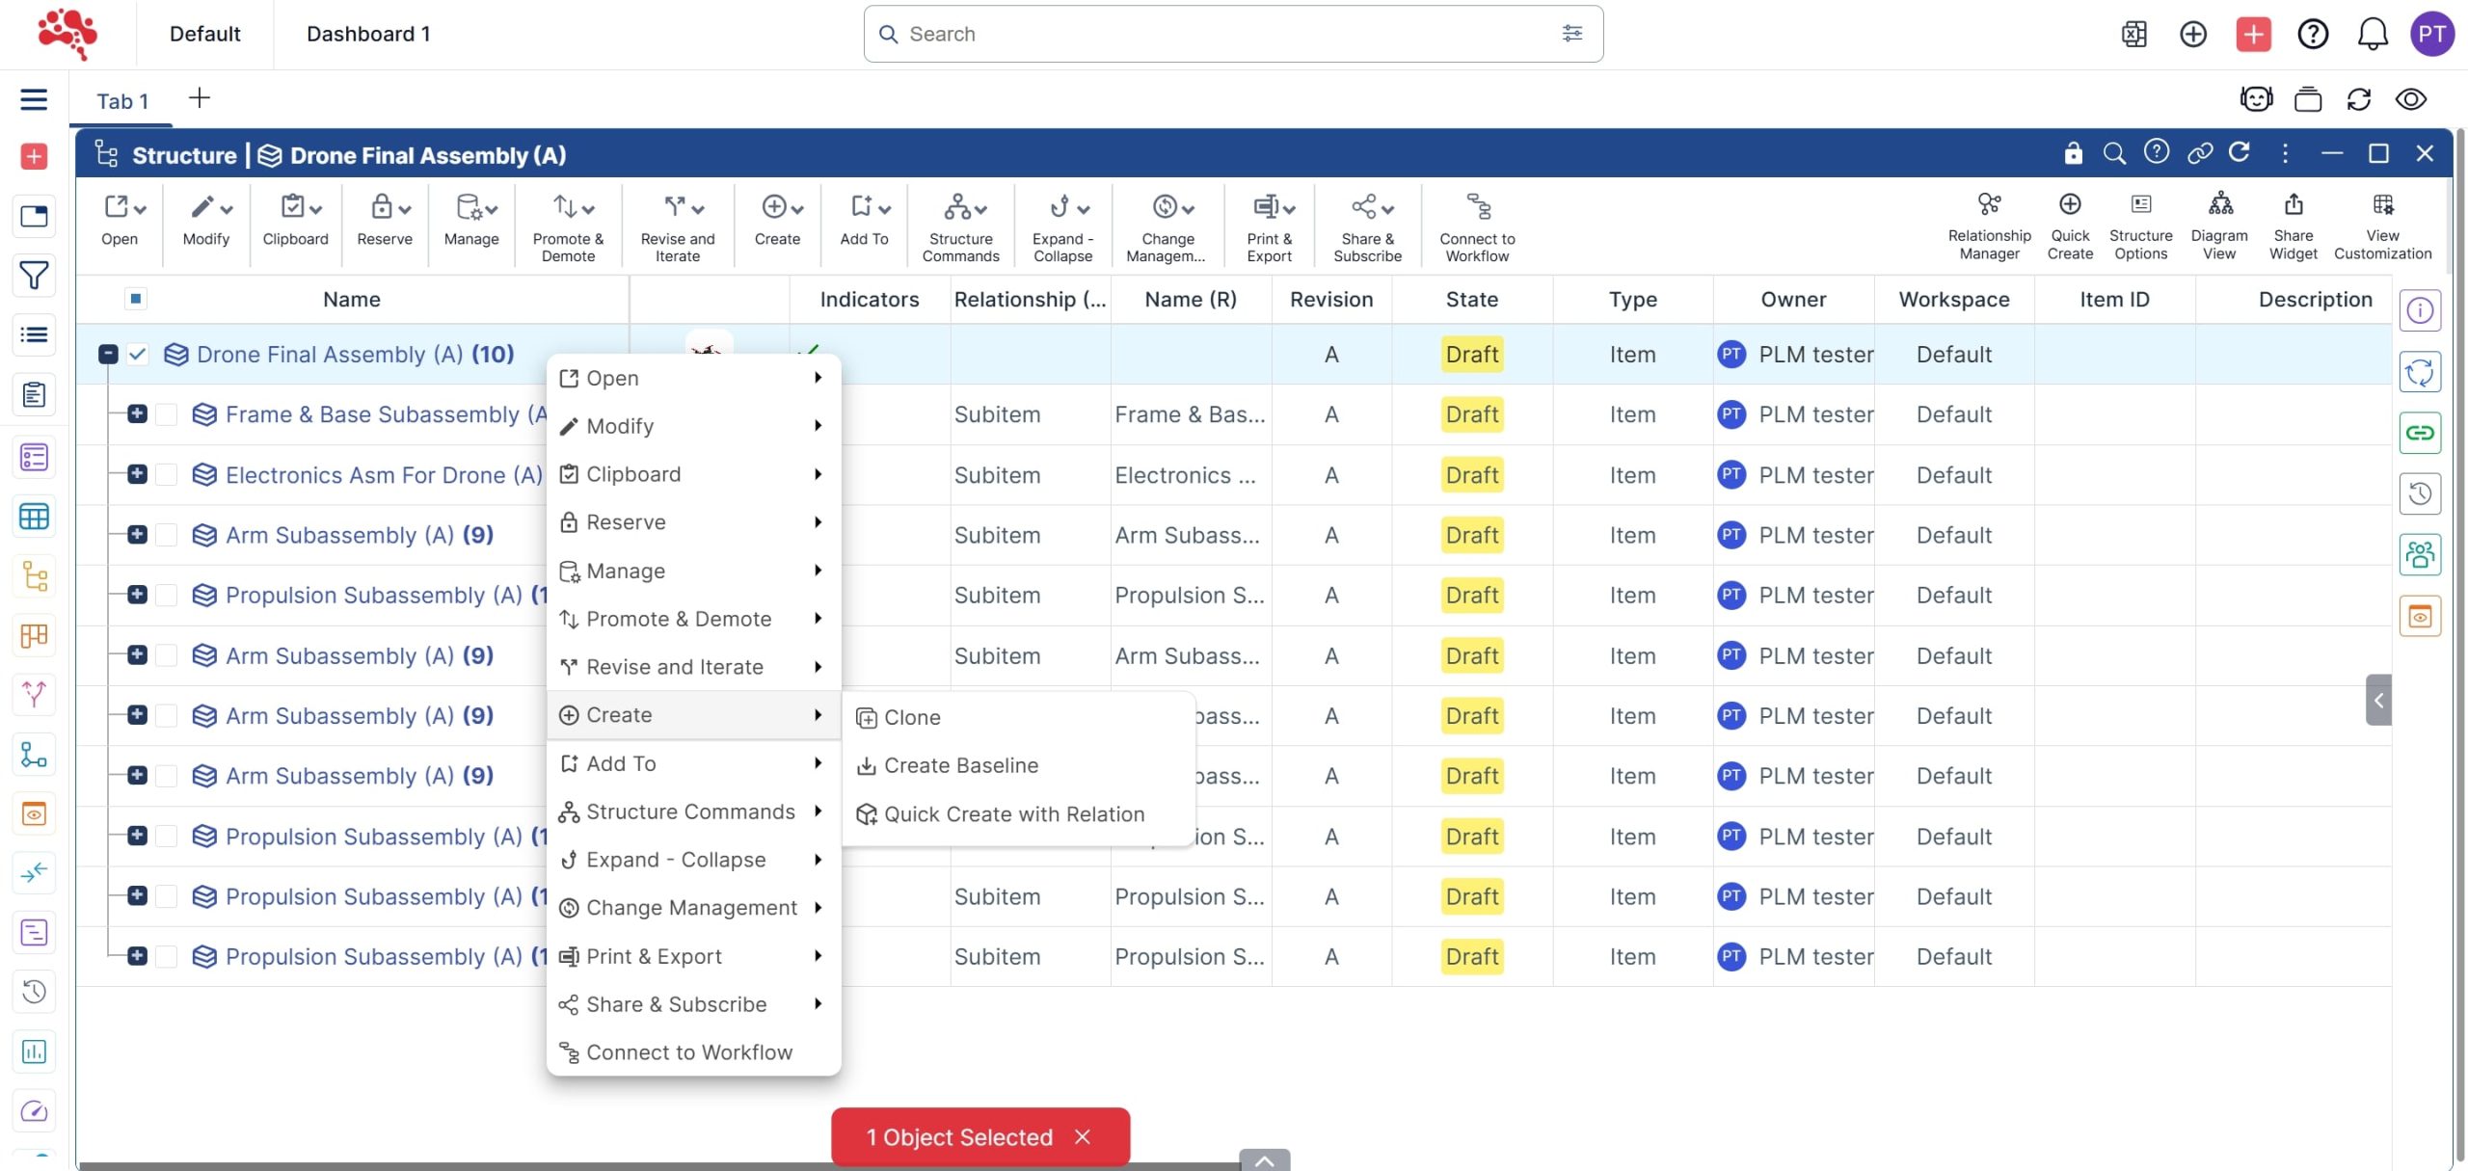Expand the Frame & Base Subassembly node

pyautogui.click(x=137, y=414)
